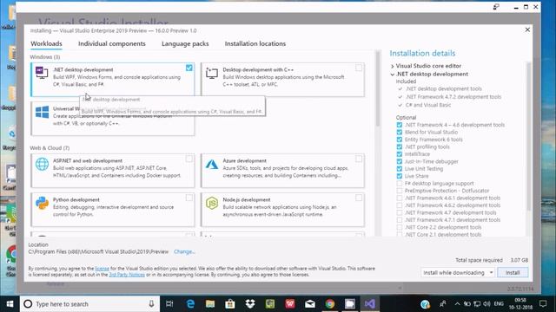Click the Python development icon

pyautogui.click(x=43, y=203)
